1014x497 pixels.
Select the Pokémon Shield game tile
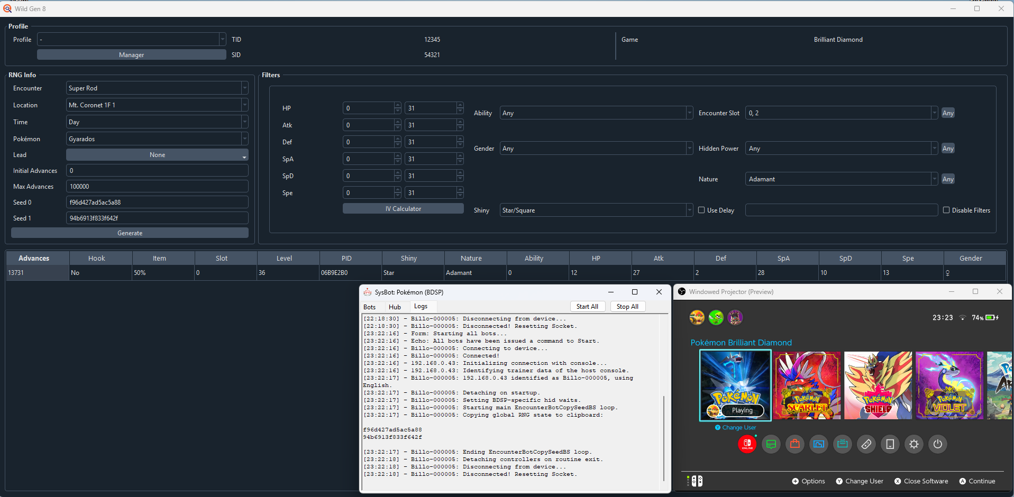[878, 385]
